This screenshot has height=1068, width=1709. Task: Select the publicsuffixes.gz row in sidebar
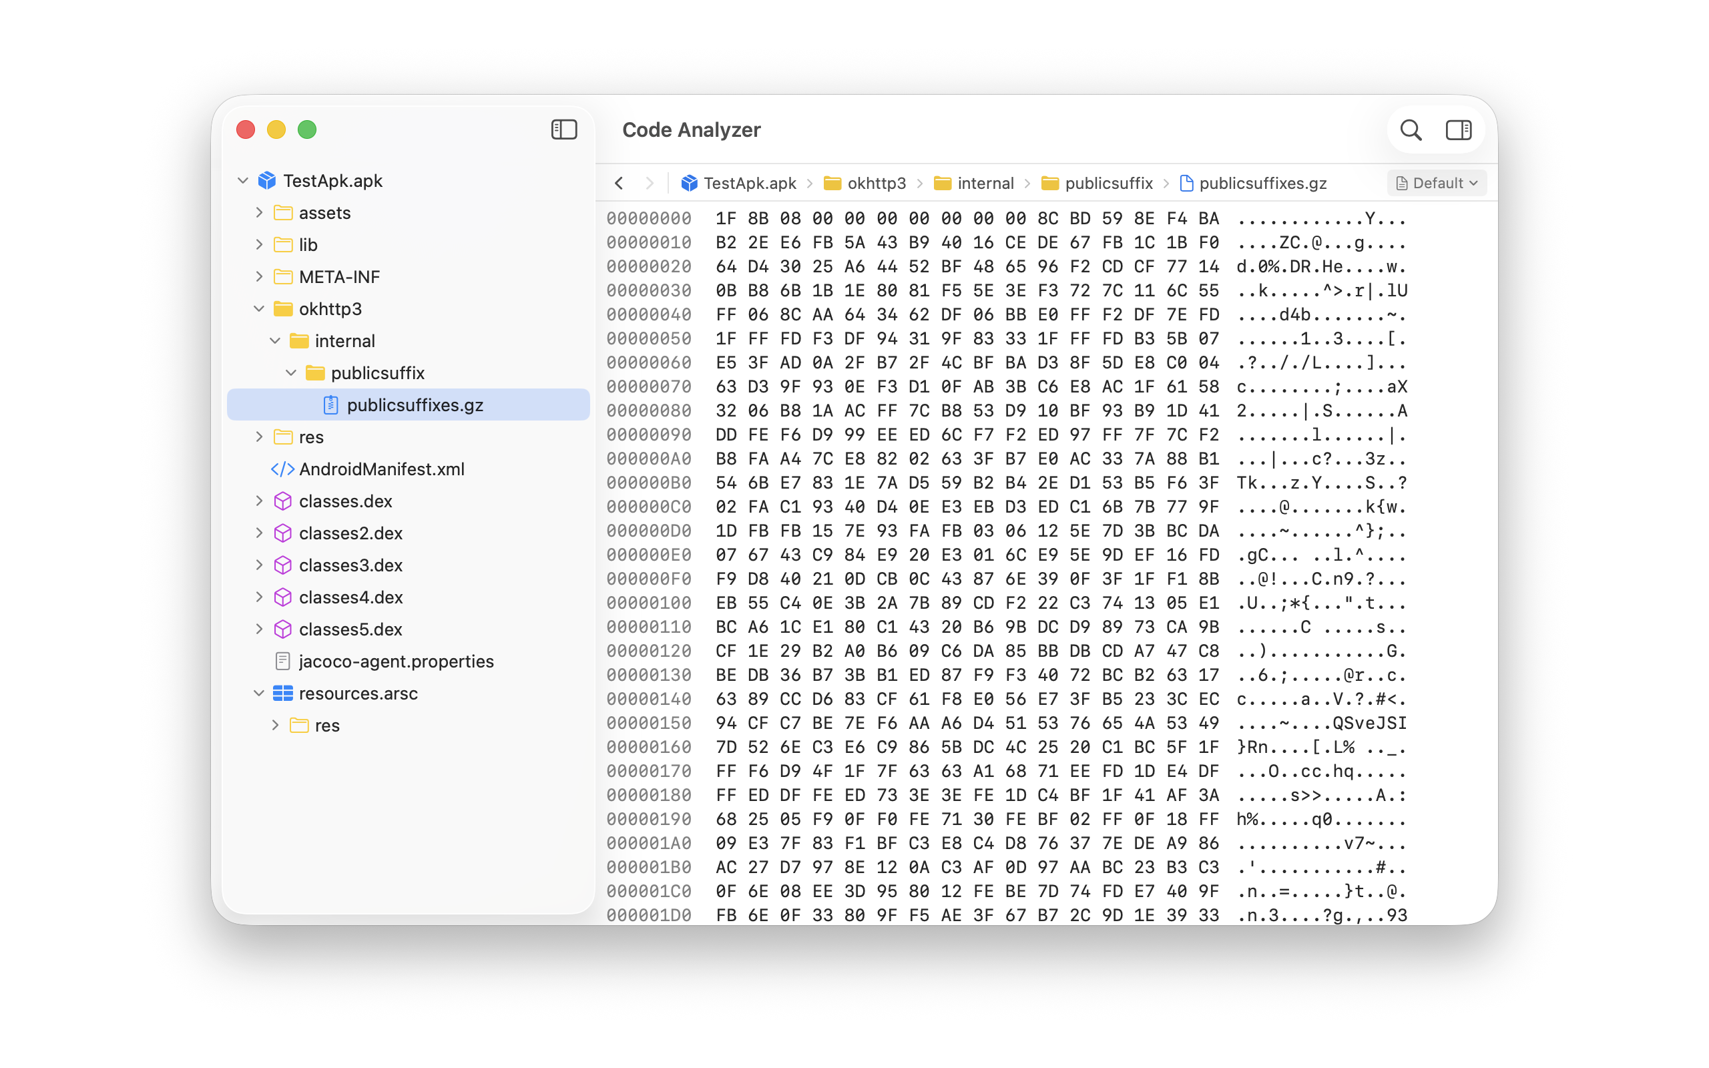coord(408,405)
